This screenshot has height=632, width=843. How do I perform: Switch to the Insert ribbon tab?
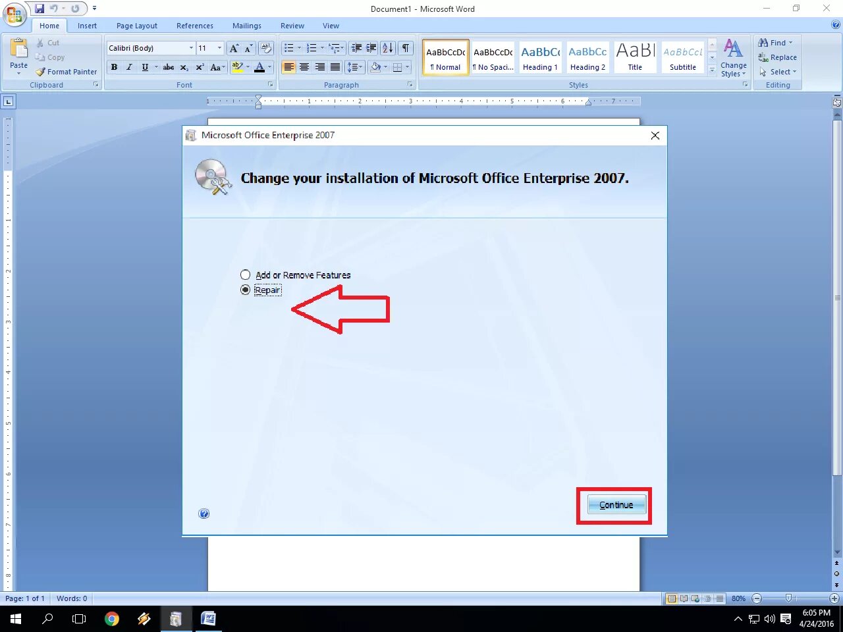87,26
